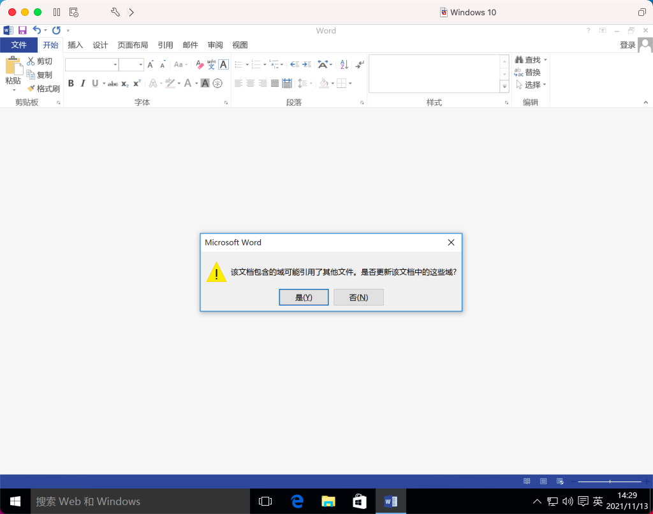Click the No (否) button in dialog
The image size is (653, 514).
point(358,297)
